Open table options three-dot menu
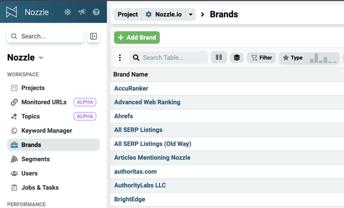 click(120, 57)
